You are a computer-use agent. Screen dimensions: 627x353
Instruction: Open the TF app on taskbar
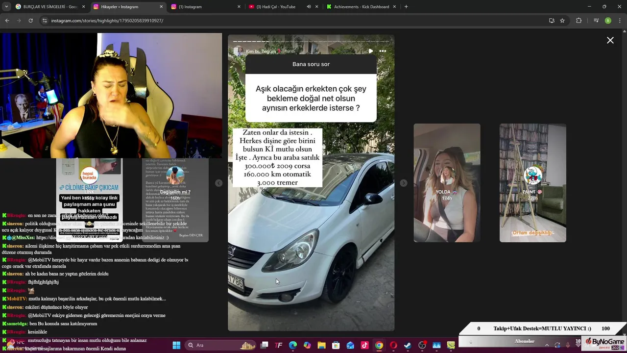[279, 345]
